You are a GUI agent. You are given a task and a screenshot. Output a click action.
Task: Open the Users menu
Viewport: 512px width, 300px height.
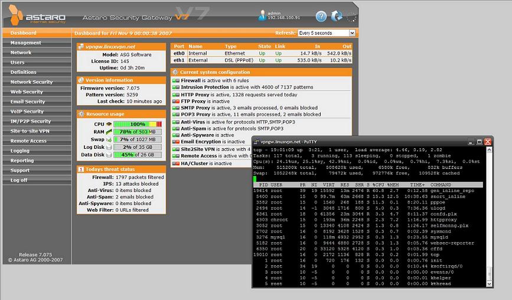coord(37,63)
